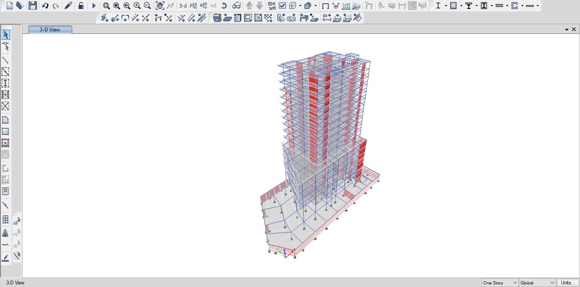Open the view tab list arrow
Image resolution: width=580 pixels, height=287 pixels.
567,30
